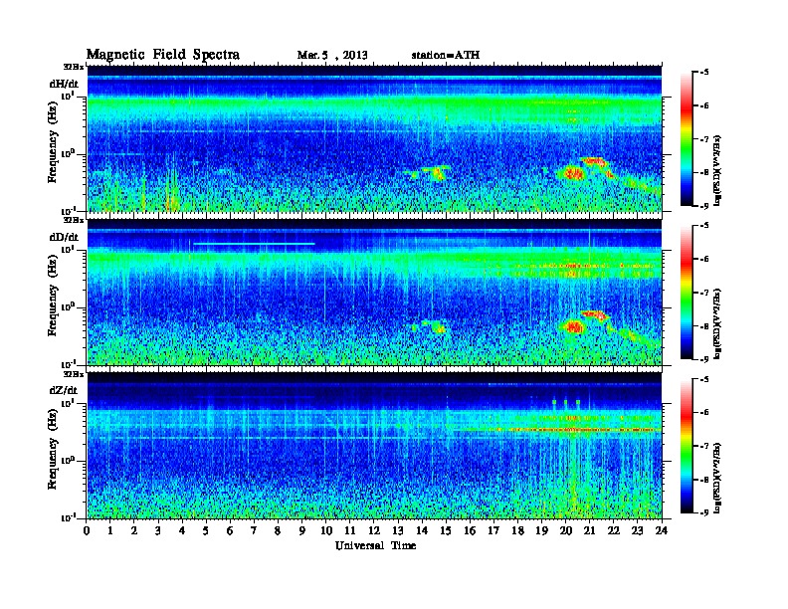The width and height of the screenshot is (788, 609).
Task: Click the PSD units label of dH/dt color bar
Action: 717,170
